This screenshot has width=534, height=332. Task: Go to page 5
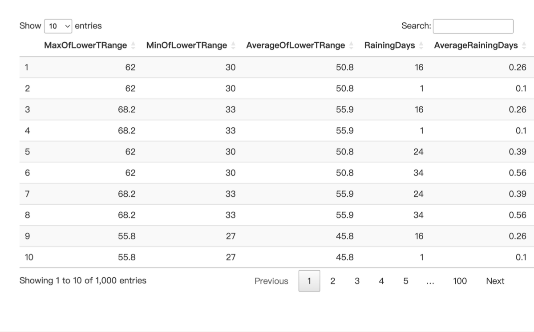point(405,281)
